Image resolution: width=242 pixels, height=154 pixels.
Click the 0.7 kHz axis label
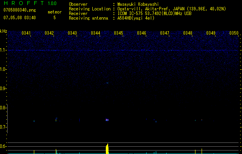[x=3, y=127]
